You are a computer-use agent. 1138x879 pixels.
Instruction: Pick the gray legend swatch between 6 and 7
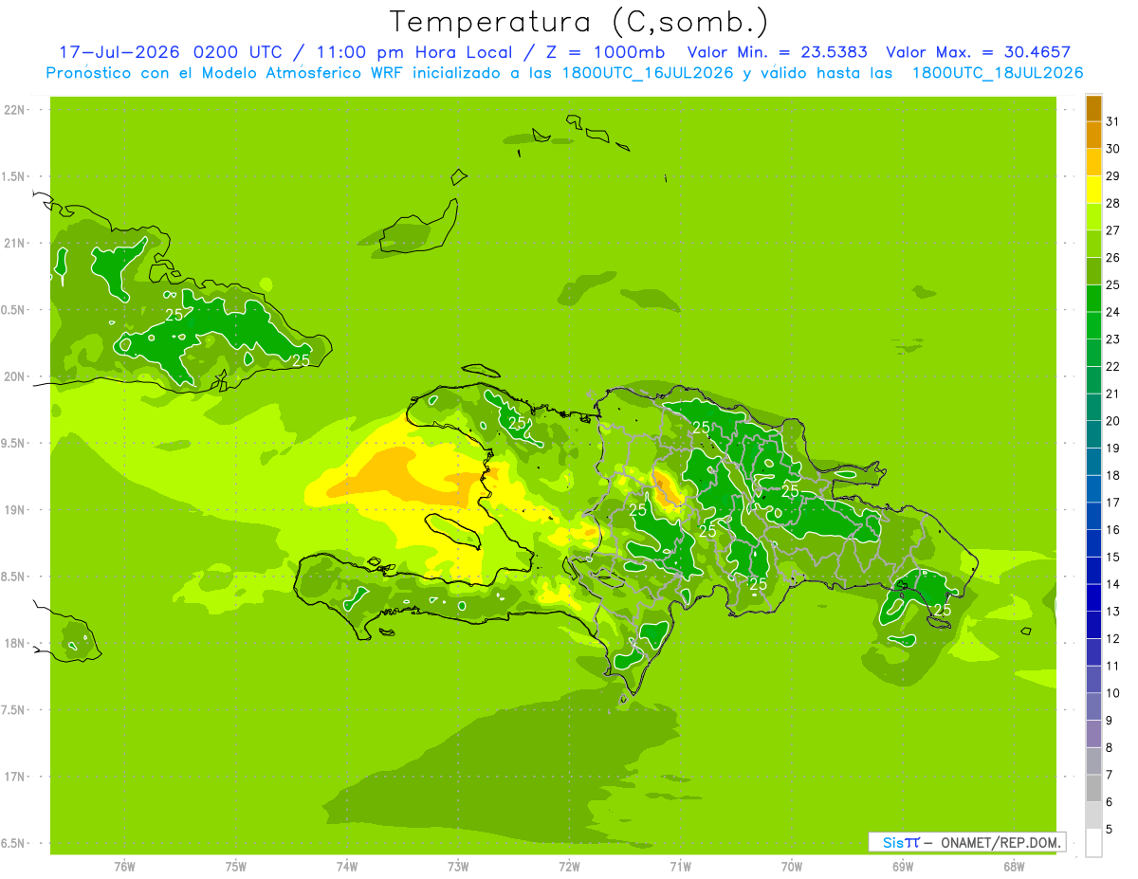click(x=1093, y=789)
